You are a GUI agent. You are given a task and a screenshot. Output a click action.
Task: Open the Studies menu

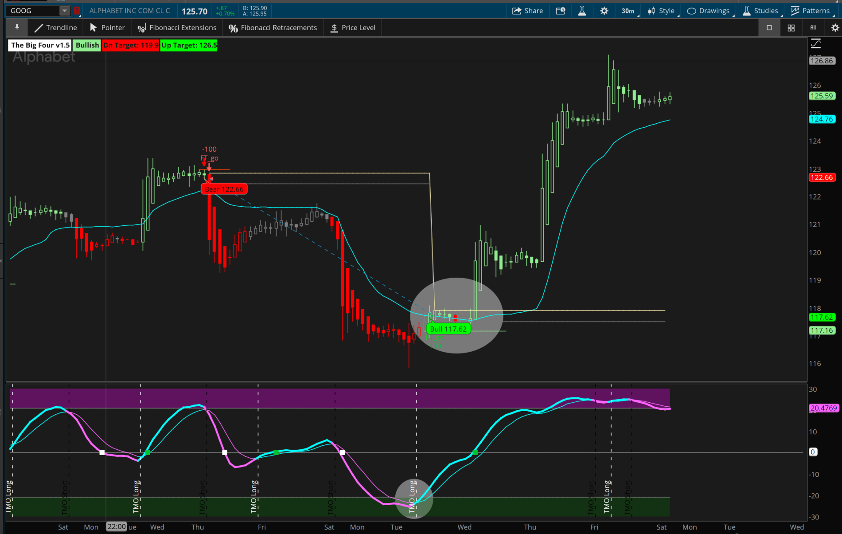(760, 11)
